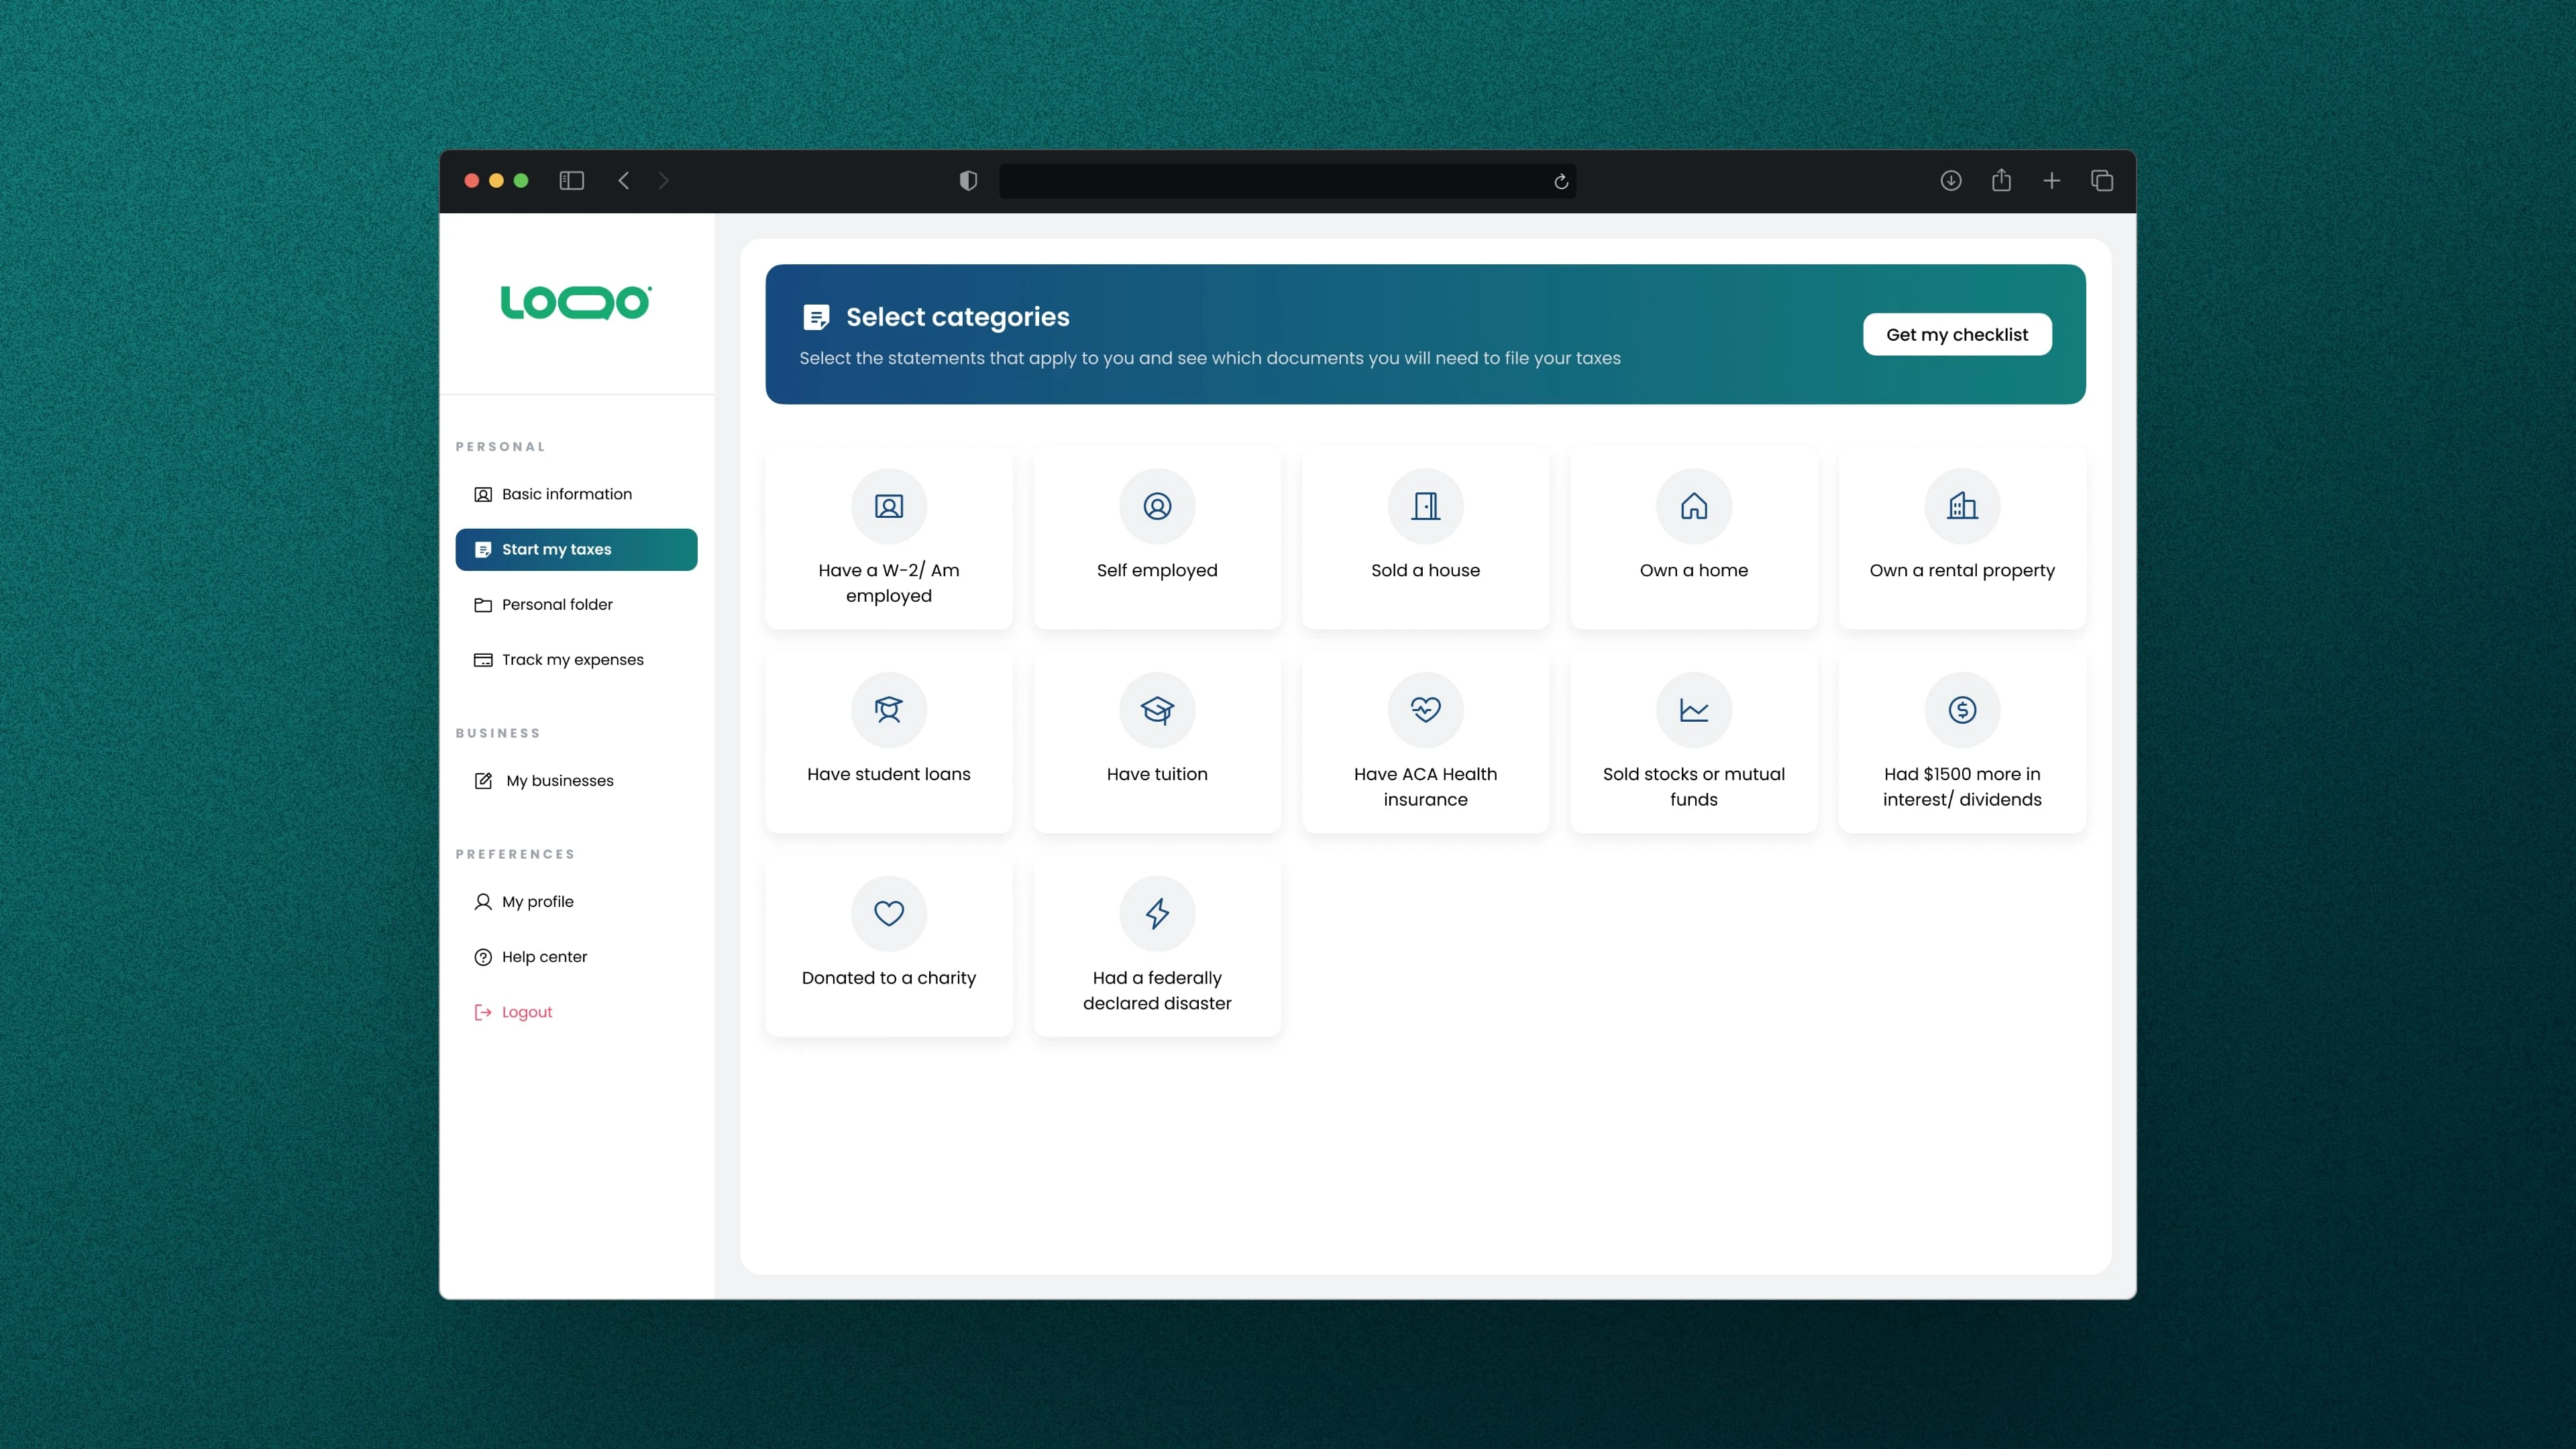The image size is (2576, 1449).
Task: Select the W-2 employed category icon
Action: tap(888, 506)
